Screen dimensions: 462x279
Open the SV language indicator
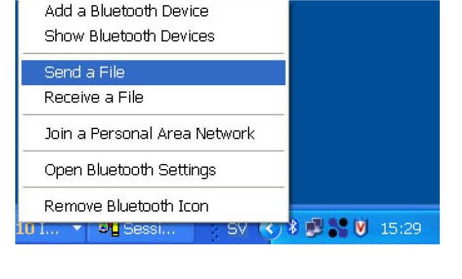(237, 229)
